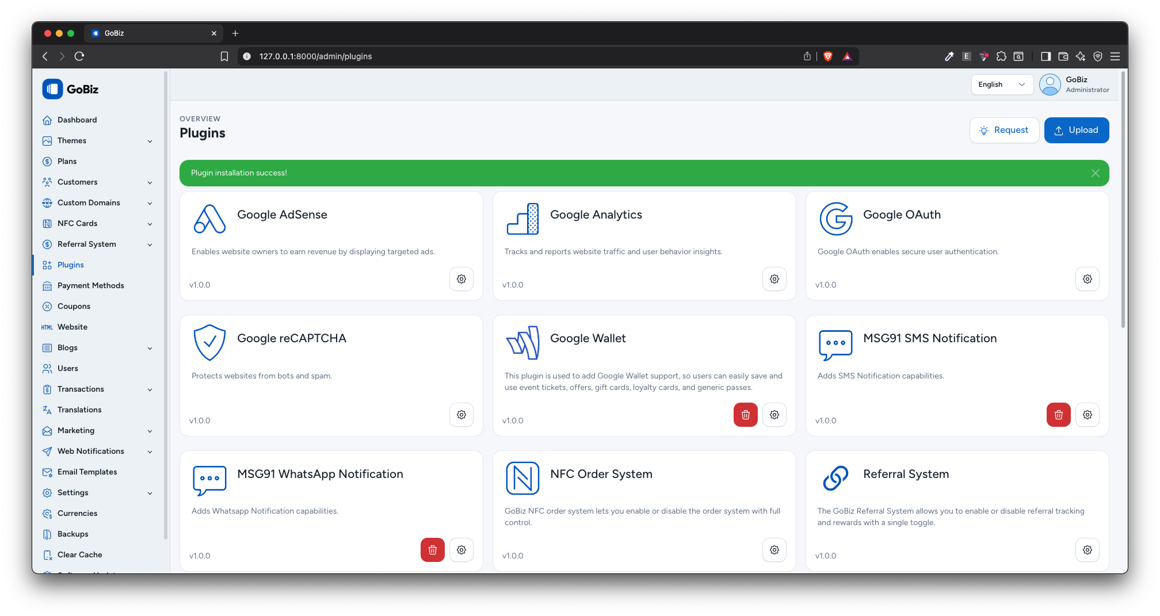Open the Dashboard sidebar item

click(77, 120)
